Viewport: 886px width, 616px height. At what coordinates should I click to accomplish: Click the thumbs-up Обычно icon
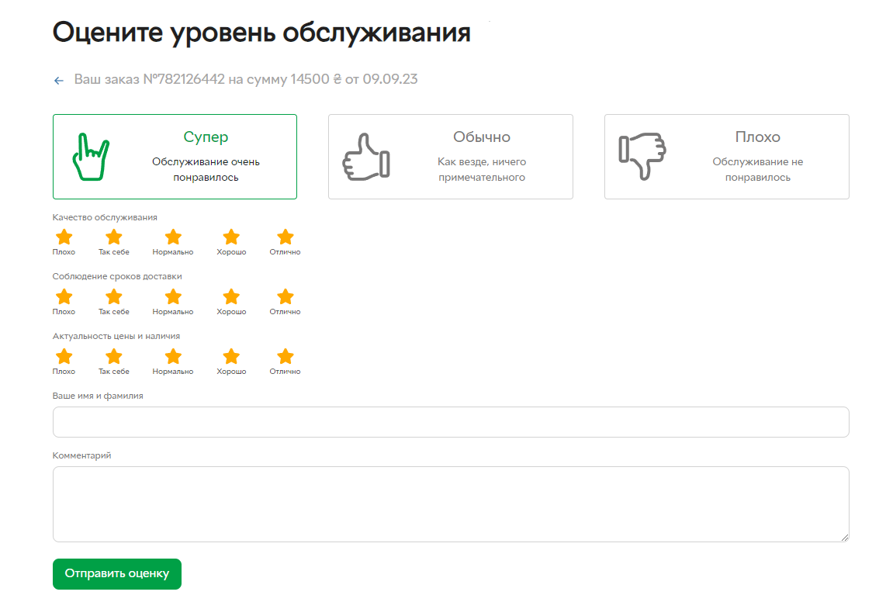[366, 157]
